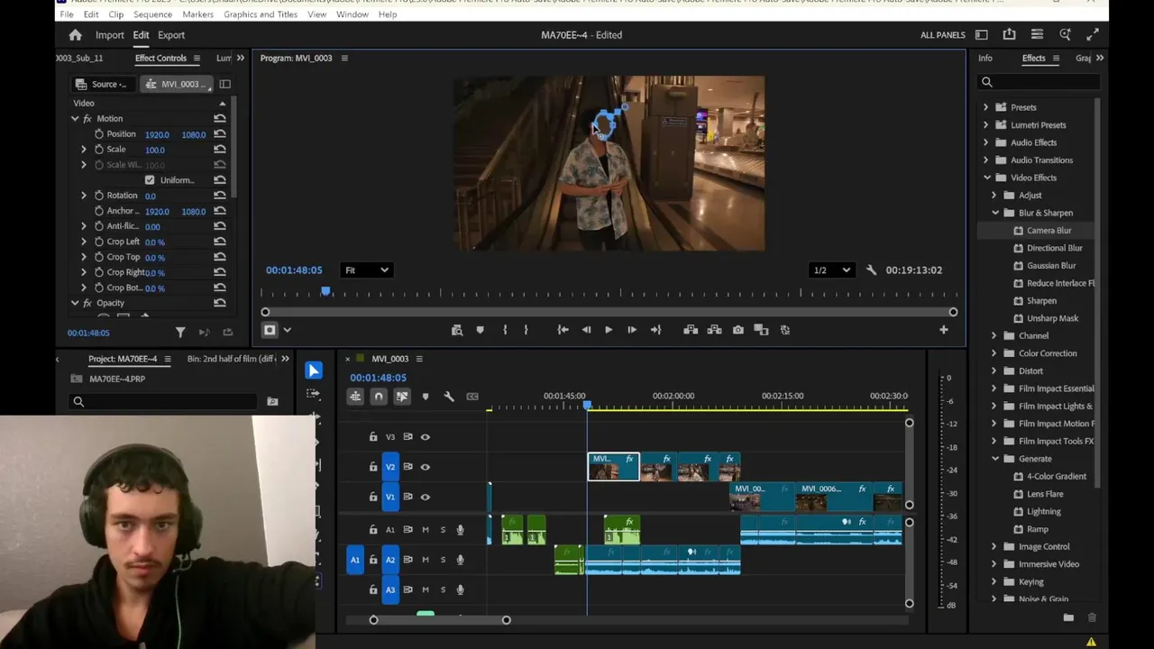This screenshot has width=1154, height=649.
Task: Click the timeline horizontal zoom scroll bar
Action: 440,620
